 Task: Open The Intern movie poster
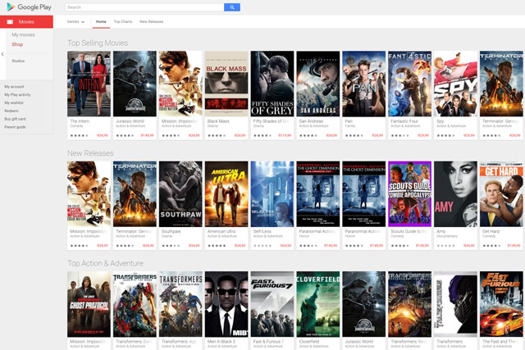(89, 84)
